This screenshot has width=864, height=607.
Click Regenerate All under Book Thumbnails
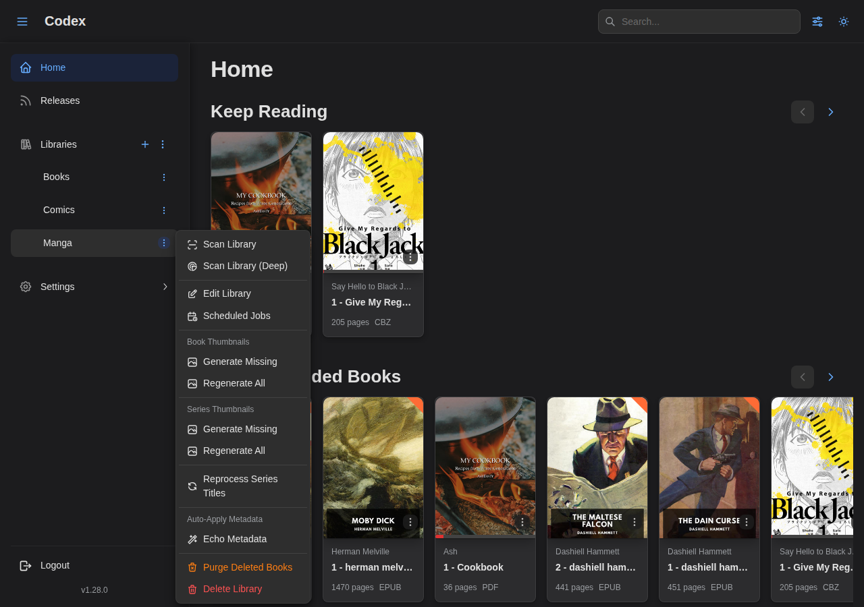(243, 383)
